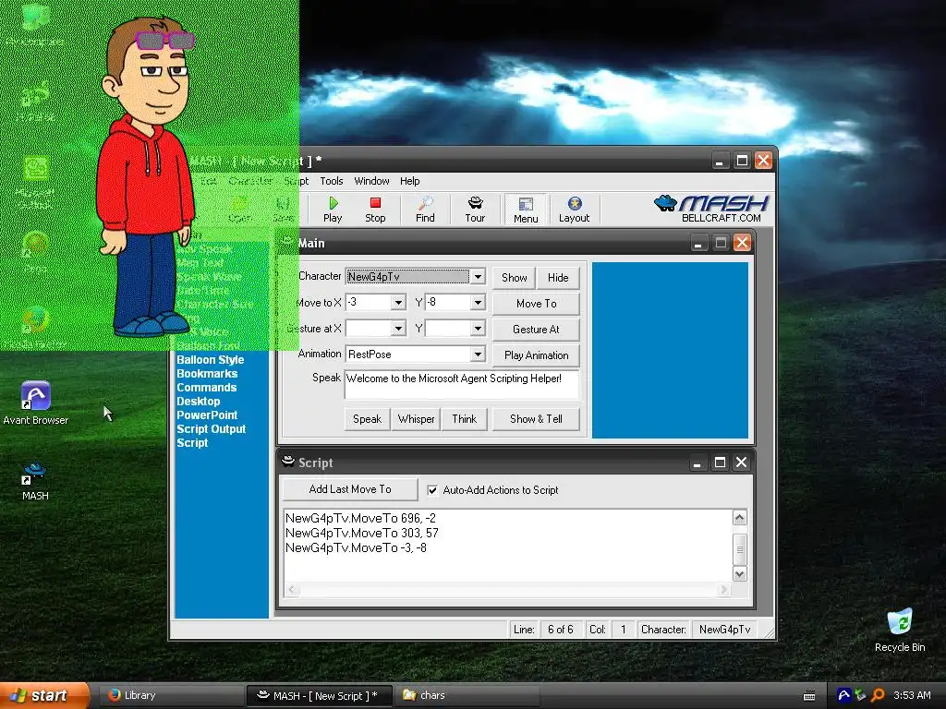
Task: Expand the Character dropdown
Action: pos(478,277)
